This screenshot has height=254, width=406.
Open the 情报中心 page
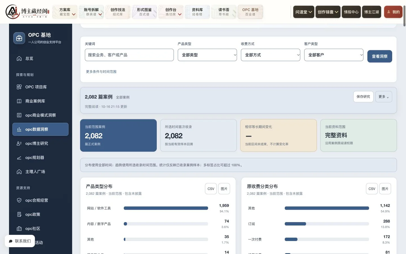click(351, 12)
